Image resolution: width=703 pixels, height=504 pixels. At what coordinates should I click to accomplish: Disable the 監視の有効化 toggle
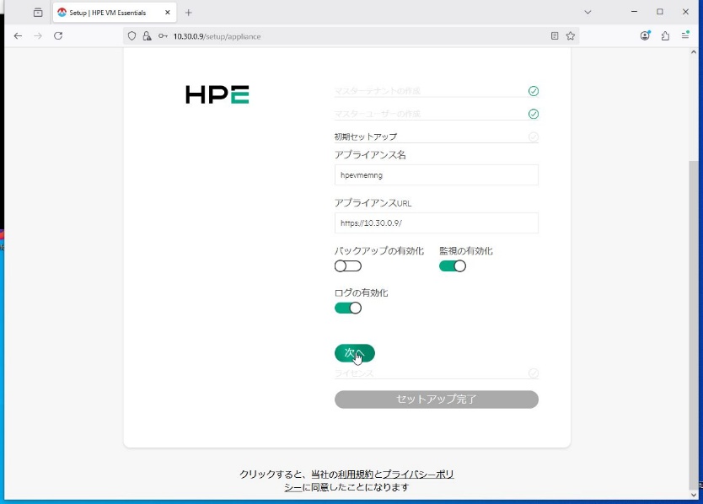tap(452, 266)
